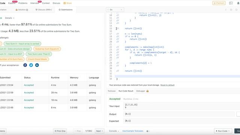The height and width of the screenshot is (135, 240).
Task: Open the playground icon beside Premium
Action: tap(231, 3)
